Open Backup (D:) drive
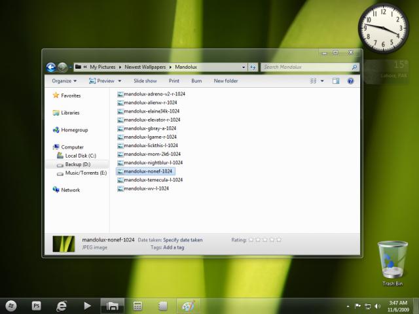Screen dimensions: 419x314 pos(74,164)
